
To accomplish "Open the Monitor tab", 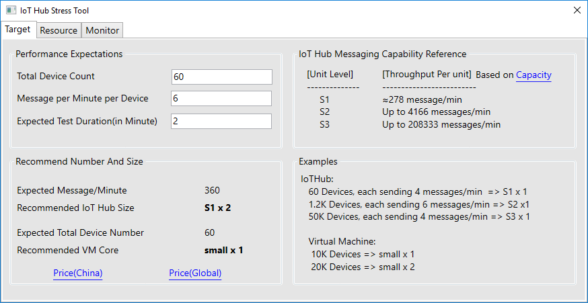I will pyautogui.click(x=102, y=30).
